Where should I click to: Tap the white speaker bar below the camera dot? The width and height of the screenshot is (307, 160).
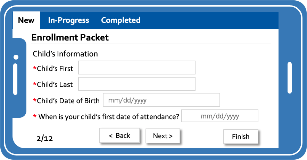(x=15, y=79)
